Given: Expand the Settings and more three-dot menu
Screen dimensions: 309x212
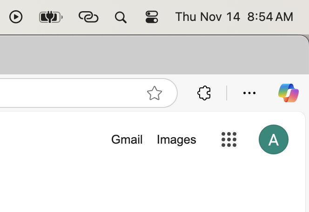Looking at the screenshot, I should [x=249, y=93].
